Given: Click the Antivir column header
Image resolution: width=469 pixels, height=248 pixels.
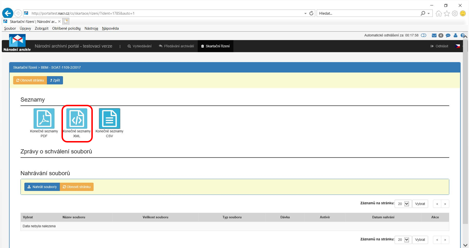Looking at the screenshot, I should coord(325,217).
